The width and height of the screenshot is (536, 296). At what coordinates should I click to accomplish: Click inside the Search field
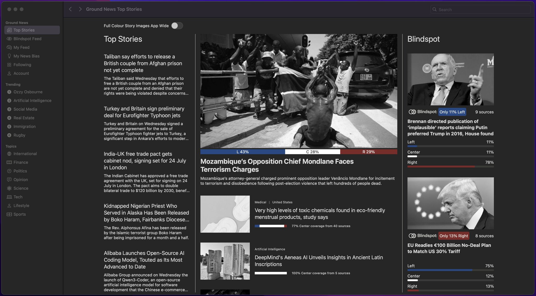[x=480, y=9]
